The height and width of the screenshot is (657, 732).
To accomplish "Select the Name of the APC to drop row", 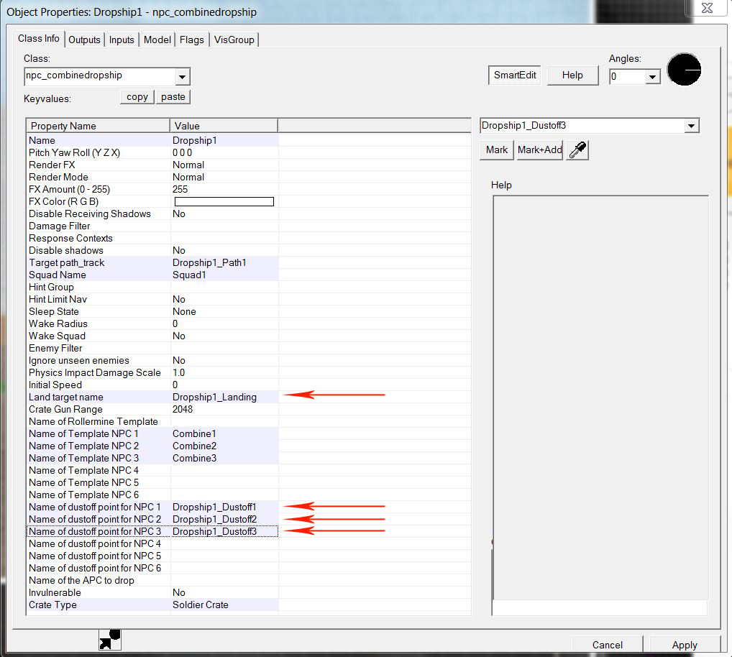I will (x=152, y=581).
